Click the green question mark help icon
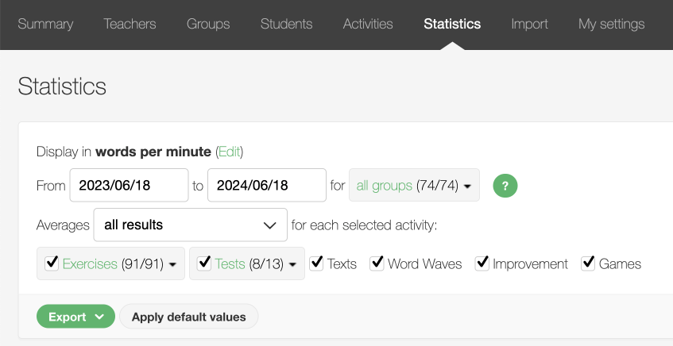This screenshot has width=673, height=346. [x=505, y=186]
